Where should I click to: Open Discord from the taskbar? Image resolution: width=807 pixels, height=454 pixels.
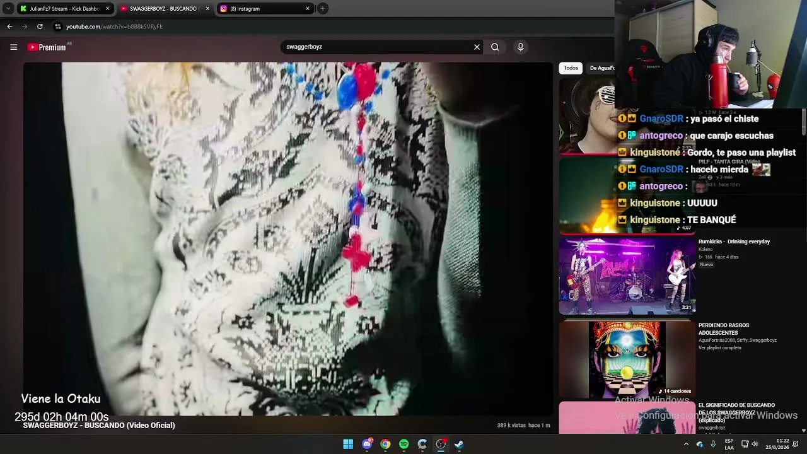pos(367,444)
